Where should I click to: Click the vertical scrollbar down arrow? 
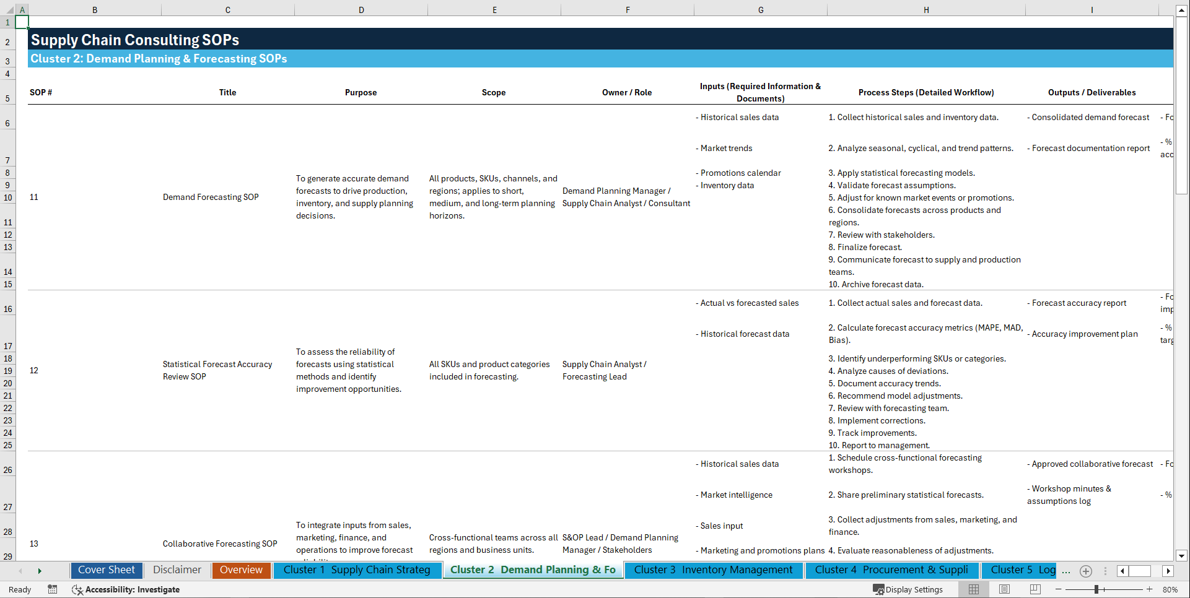(x=1183, y=556)
